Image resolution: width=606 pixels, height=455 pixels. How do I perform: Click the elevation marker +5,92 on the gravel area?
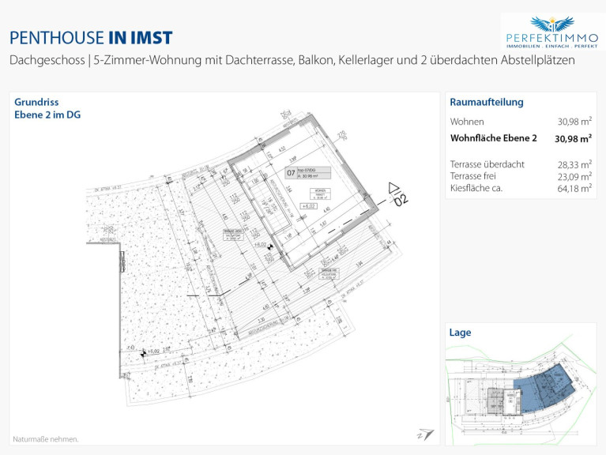click(x=150, y=352)
